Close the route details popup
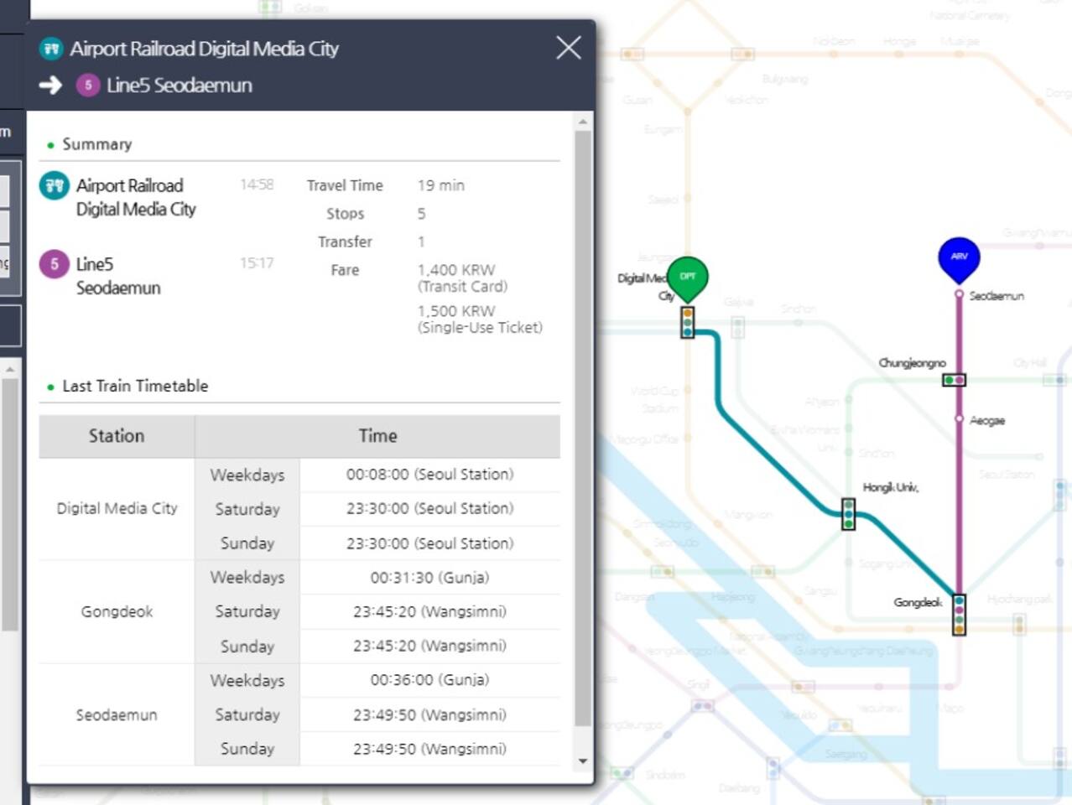The height and width of the screenshot is (805, 1072). click(568, 48)
